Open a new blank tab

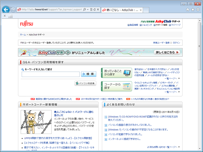pos(146,10)
